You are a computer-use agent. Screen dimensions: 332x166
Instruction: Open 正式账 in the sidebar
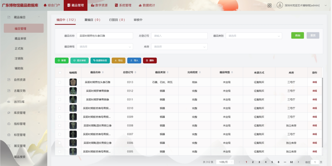[19, 48]
